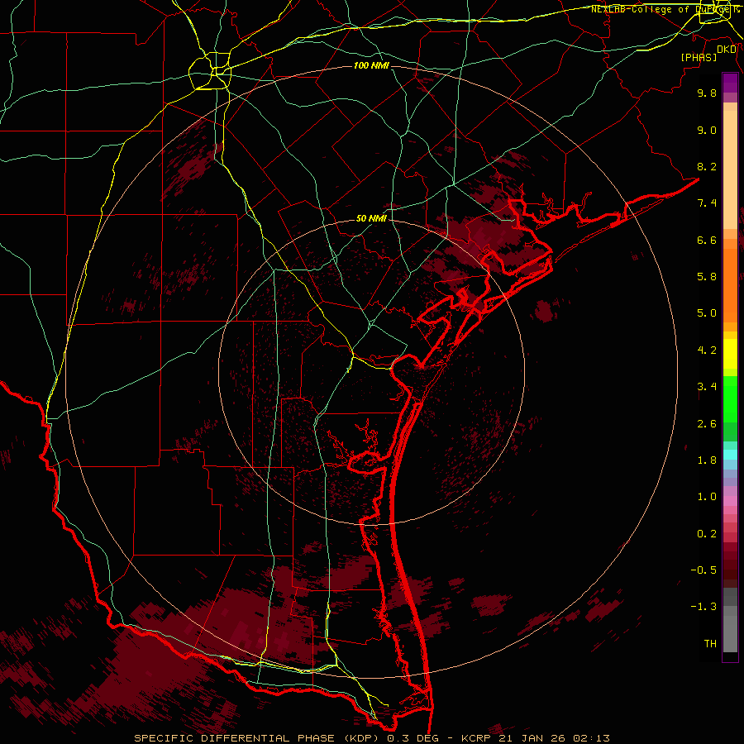The height and width of the screenshot is (744, 744).
Task: Click the "21 JAN 26 02:13" timestamp
Action: tap(554, 738)
